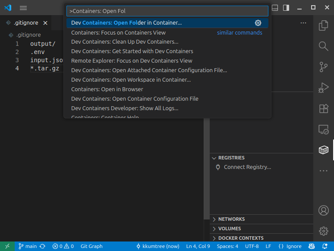Open the Search view in activity bar
The height and width of the screenshot is (251, 334).
(323, 46)
